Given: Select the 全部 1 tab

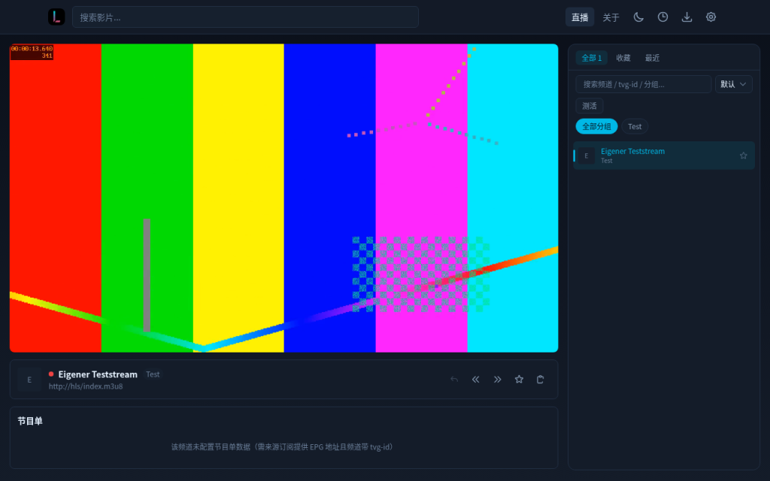Looking at the screenshot, I should pyautogui.click(x=591, y=58).
